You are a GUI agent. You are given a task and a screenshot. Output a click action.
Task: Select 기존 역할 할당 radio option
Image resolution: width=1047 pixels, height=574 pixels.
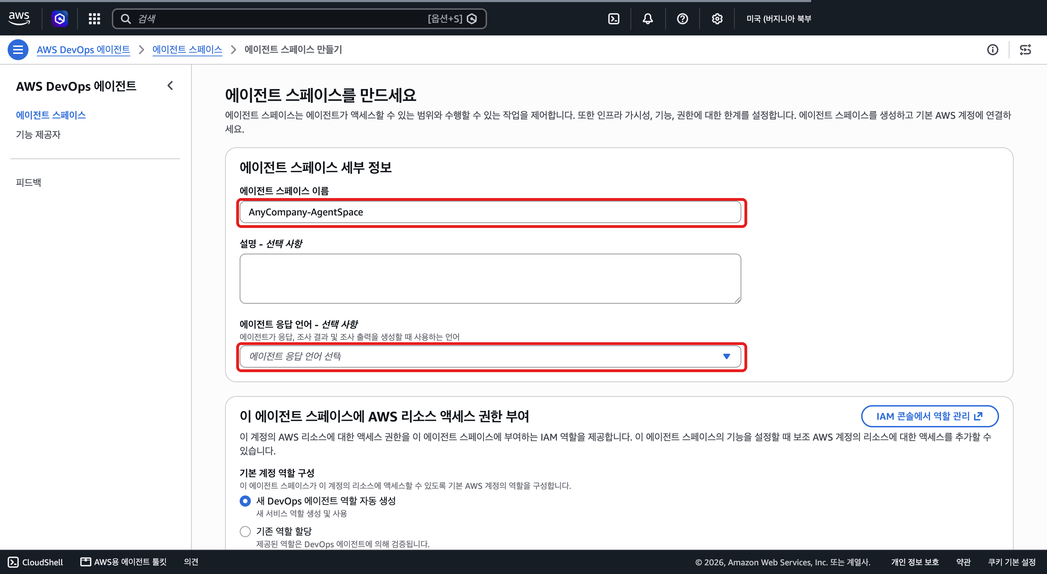(245, 531)
